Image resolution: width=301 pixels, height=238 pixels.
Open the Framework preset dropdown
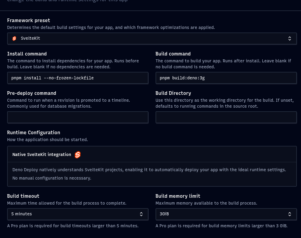[x=152, y=38]
